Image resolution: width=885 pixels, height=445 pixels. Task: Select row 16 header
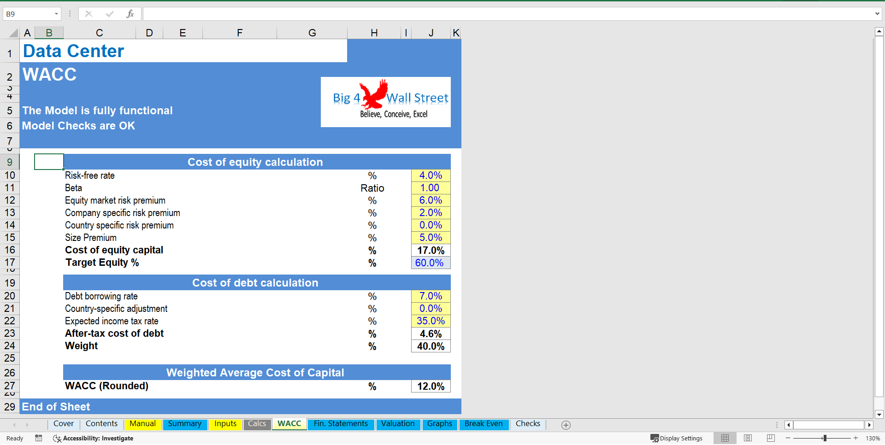10,250
